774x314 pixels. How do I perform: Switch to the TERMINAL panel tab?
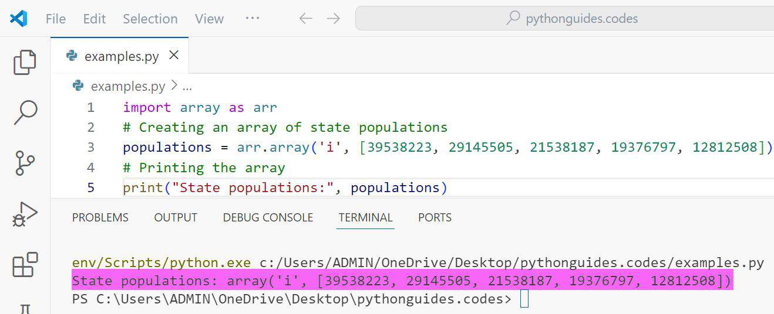tap(365, 217)
